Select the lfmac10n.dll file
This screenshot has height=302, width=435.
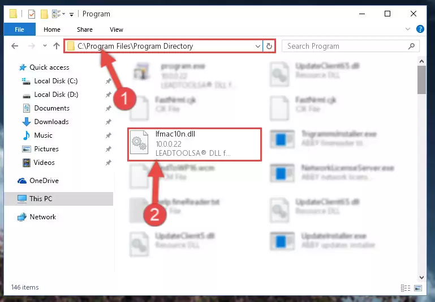pyautogui.click(x=194, y=144)
